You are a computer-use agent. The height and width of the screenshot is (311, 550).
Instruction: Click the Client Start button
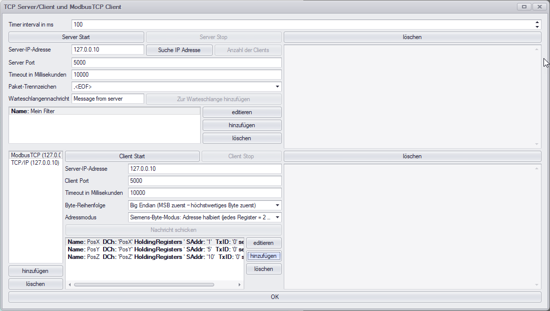(x=132, y=156)
